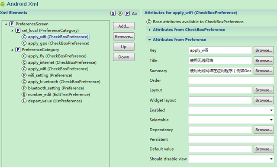Screen dimensions: 277x167
Task: Click the P icon of set_local category
Action: pos(18,31)
